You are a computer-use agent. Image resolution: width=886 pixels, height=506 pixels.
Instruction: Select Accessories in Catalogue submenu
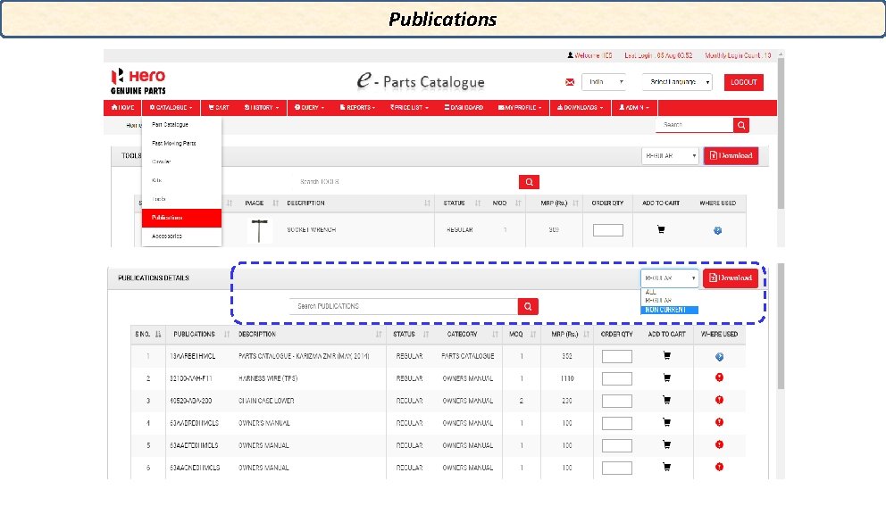(181, 236)
